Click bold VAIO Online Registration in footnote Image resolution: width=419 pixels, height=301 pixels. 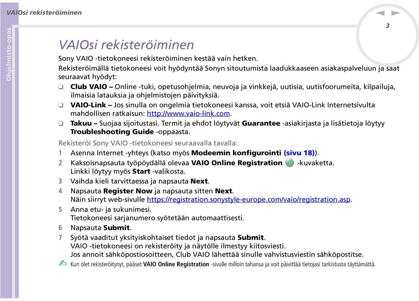[x=176, y=264]
